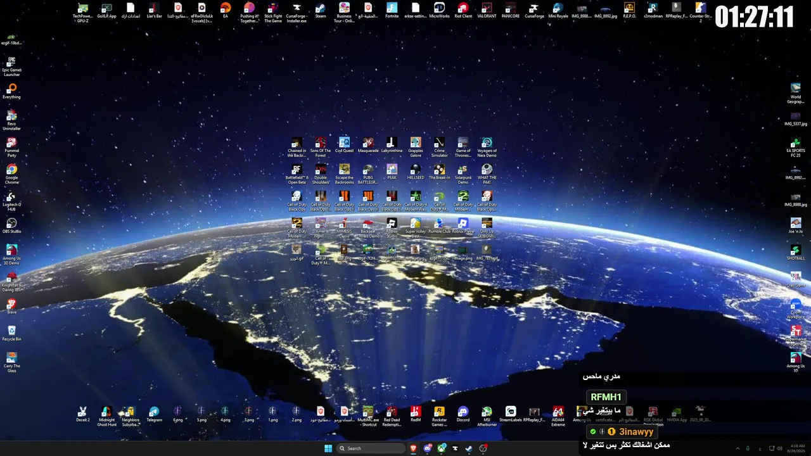Image resolution: width=811 pixels, height=456 pixels.
Task: Open Rockstar Games Launcher shortcut
Action: 439,416
